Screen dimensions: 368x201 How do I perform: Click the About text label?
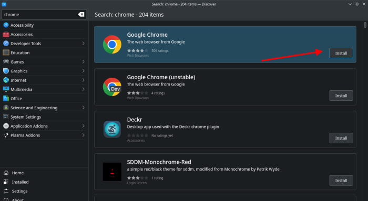point(18,199)
